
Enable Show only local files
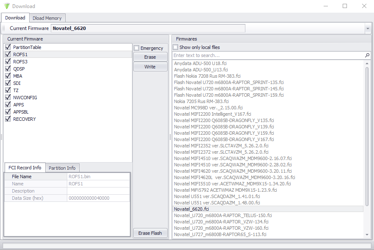coord(175,47)
